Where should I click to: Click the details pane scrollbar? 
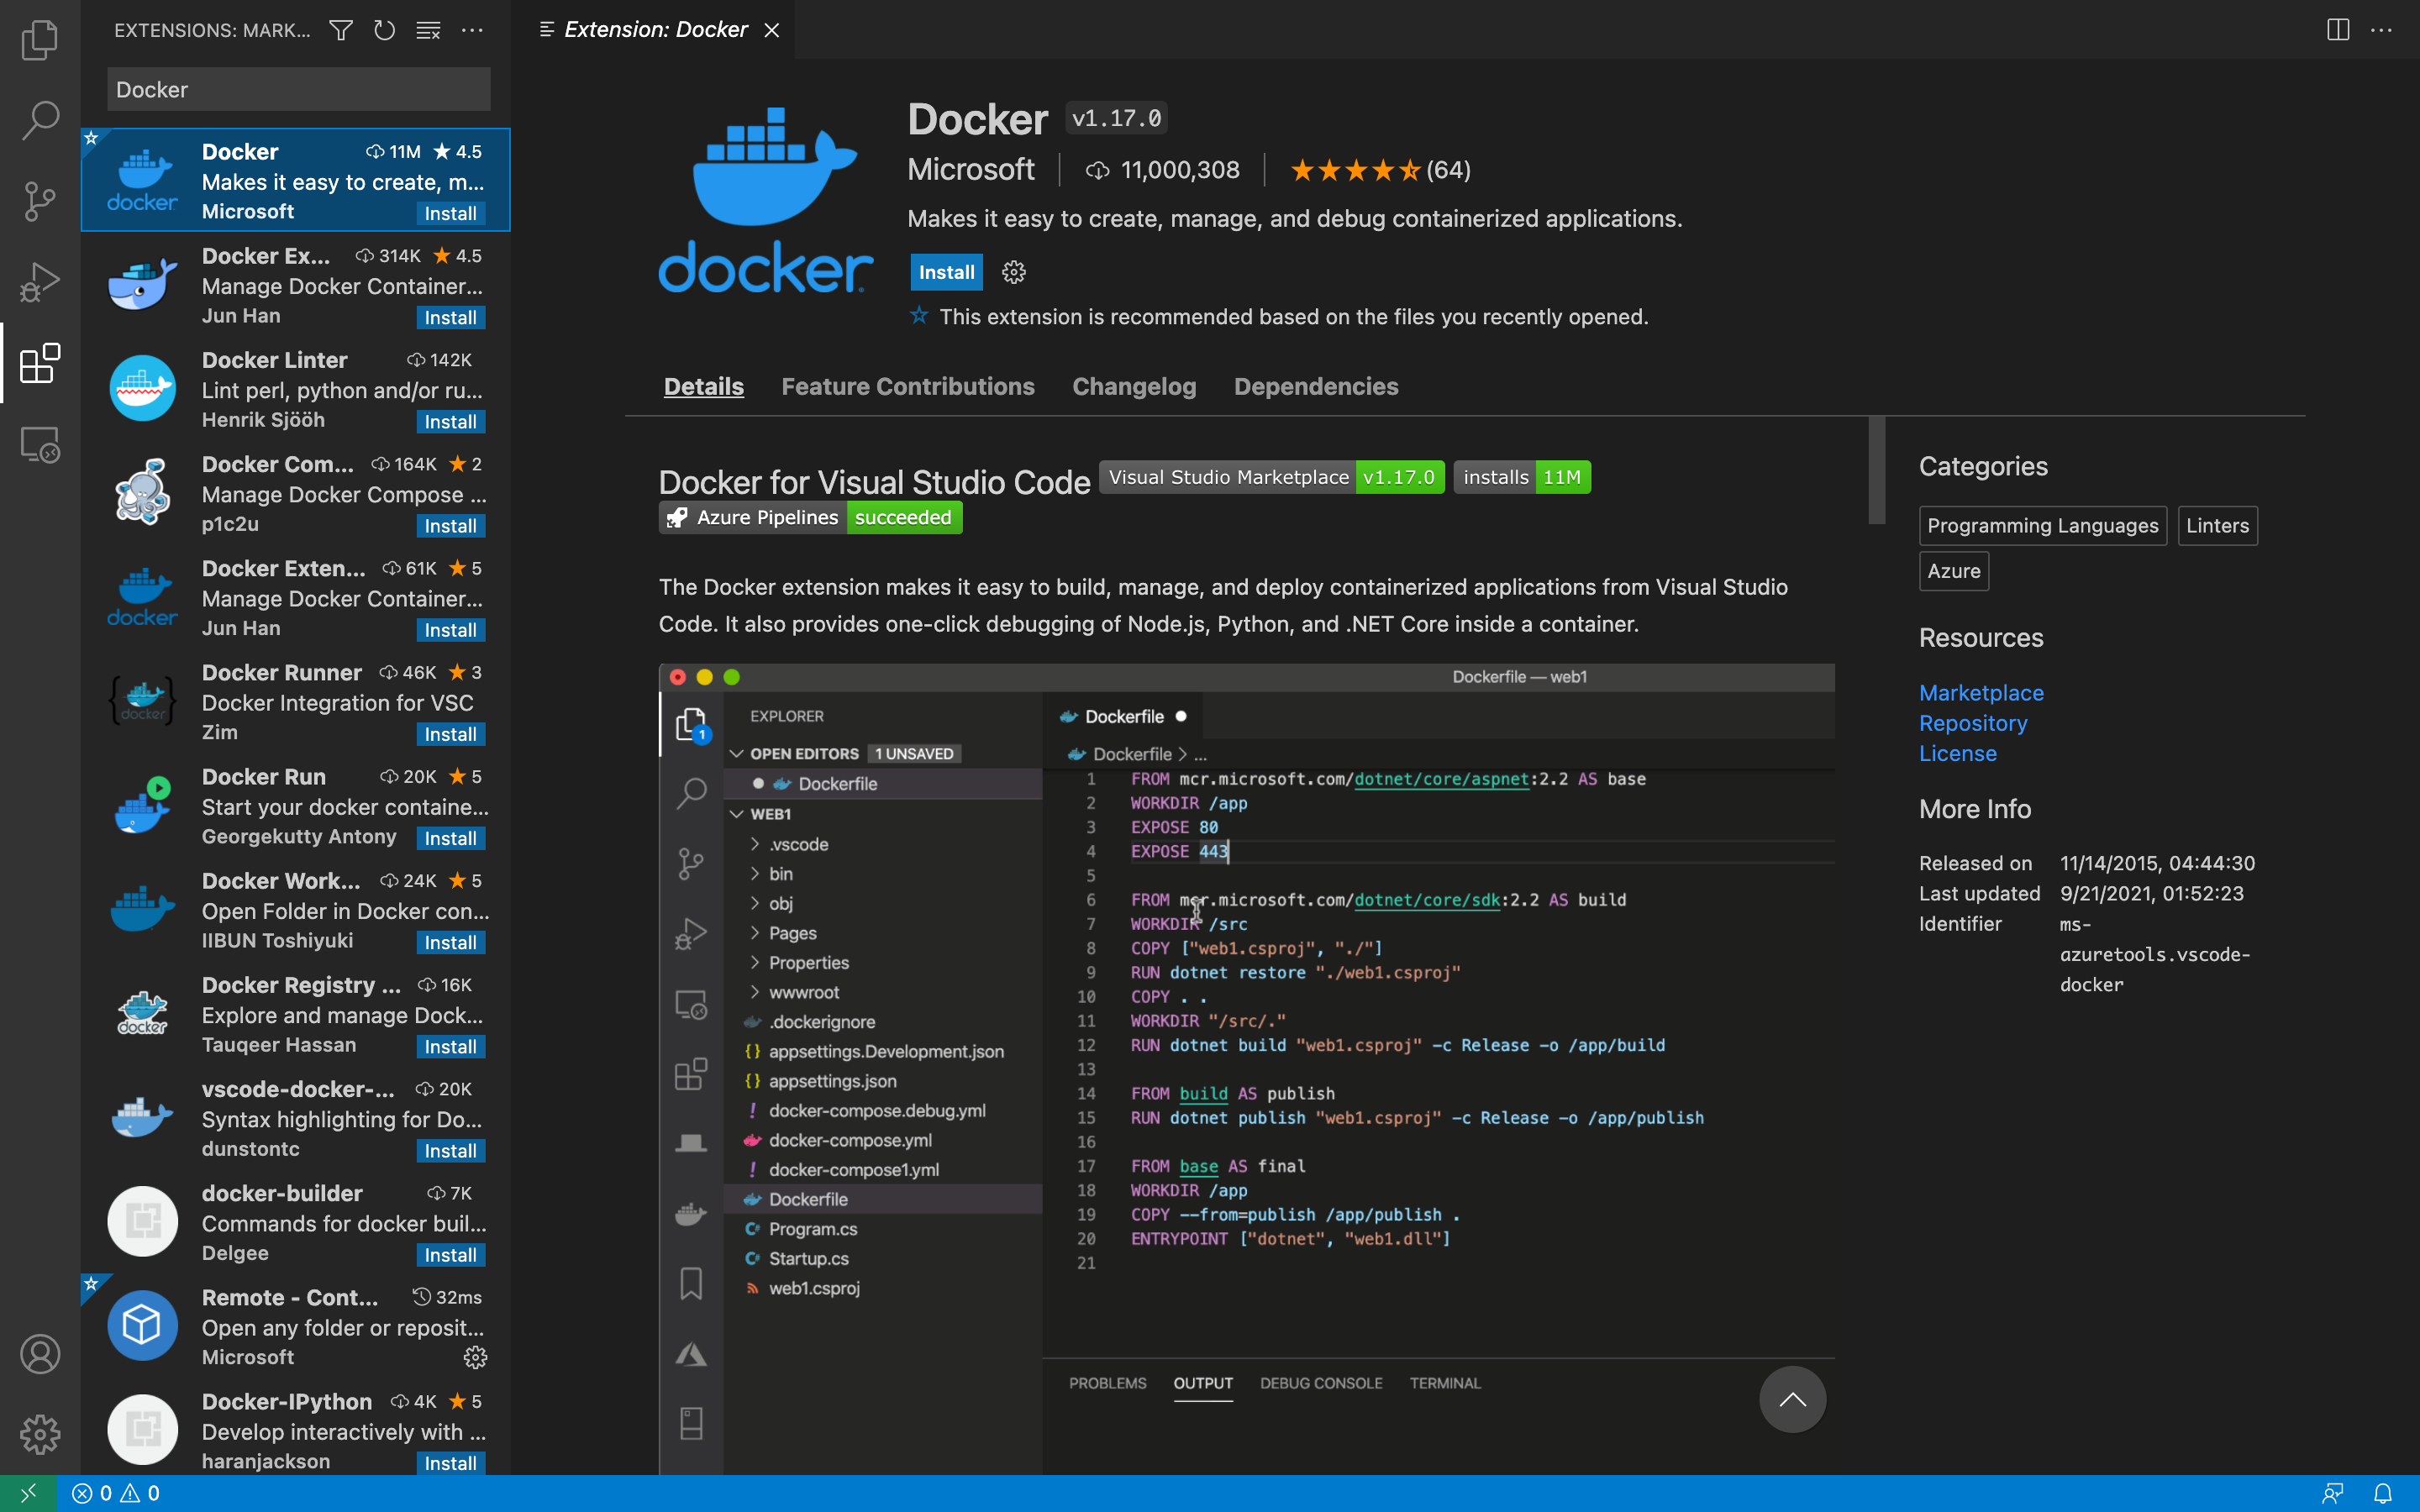click(x=1877, y=470)
